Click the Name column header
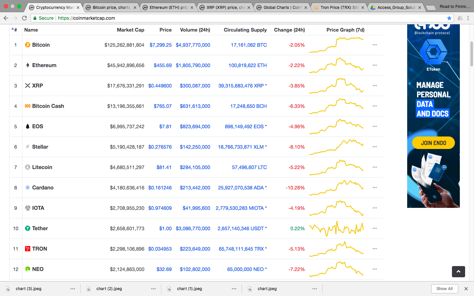Viewport: 474px width, 296px height. (31, 30)
